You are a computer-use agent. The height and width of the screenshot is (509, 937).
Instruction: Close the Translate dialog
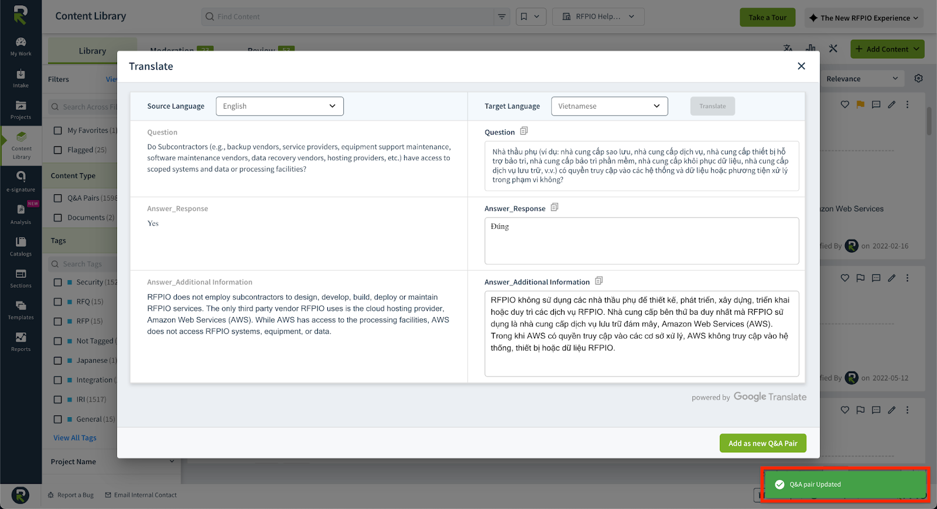[x=801, y=66]
